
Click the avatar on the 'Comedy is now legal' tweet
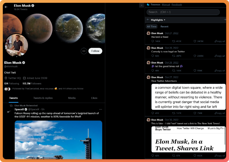(x=148, y=48)
